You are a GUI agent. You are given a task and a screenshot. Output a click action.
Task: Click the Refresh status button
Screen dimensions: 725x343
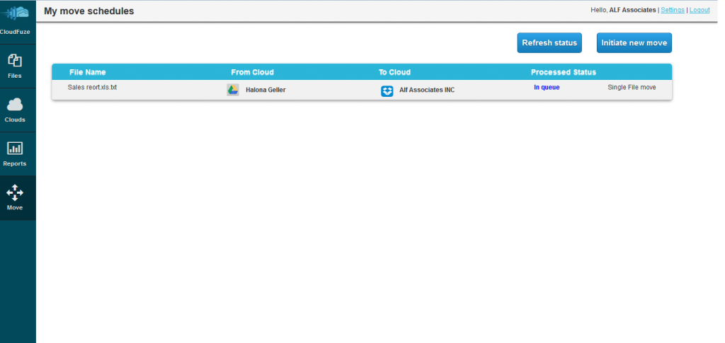(x=549, y=43)
